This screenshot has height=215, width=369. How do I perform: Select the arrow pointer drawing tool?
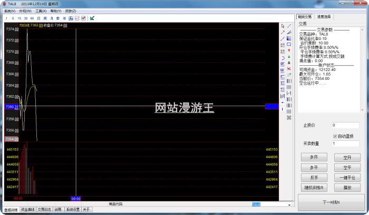[283, 26]
